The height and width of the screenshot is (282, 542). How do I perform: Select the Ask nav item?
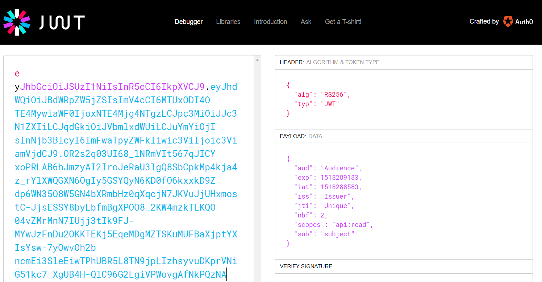click(306, 22)
